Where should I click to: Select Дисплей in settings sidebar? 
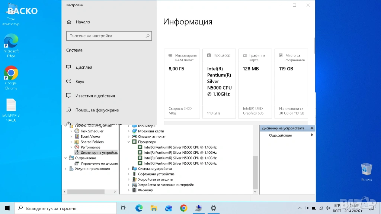[x=84, y=67]
